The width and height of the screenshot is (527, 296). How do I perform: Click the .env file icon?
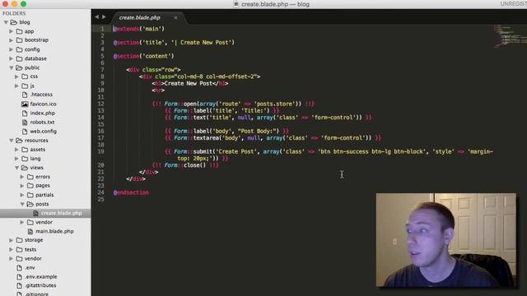coord(20,267)
